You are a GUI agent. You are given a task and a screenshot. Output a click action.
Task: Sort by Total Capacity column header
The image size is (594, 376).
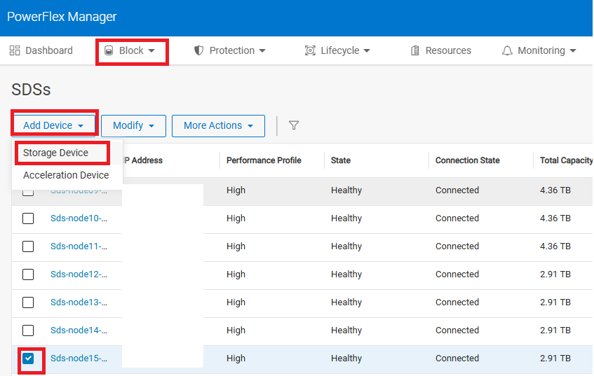click(x=566, y=160)
